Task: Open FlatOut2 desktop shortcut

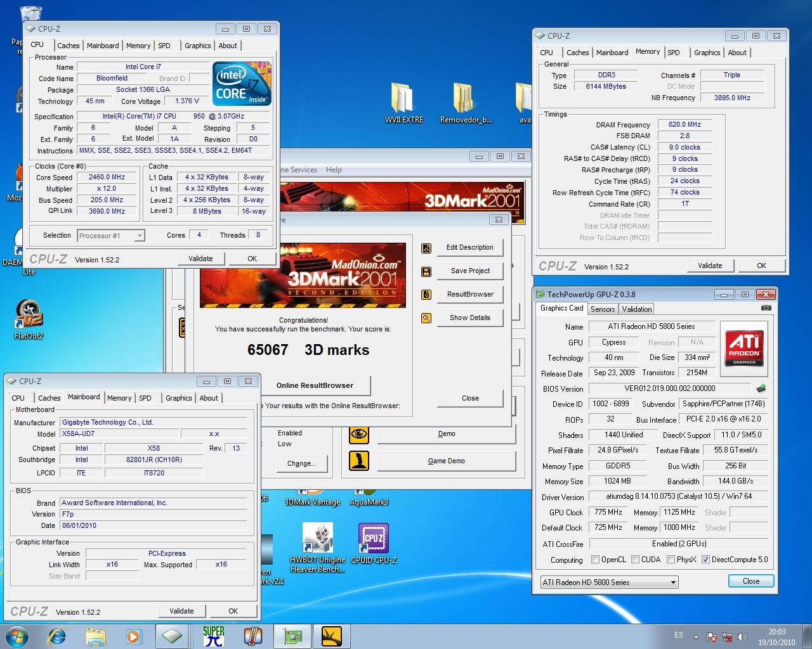Action: click(29, 319)
